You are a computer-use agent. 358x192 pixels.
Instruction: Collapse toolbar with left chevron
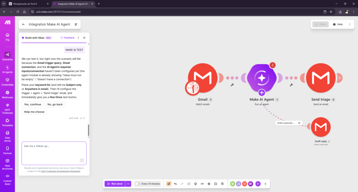(265, 184)
